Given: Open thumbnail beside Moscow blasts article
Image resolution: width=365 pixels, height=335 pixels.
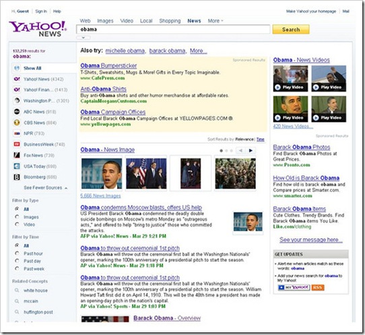Looking at the screenshot, I should pos(248,221).
